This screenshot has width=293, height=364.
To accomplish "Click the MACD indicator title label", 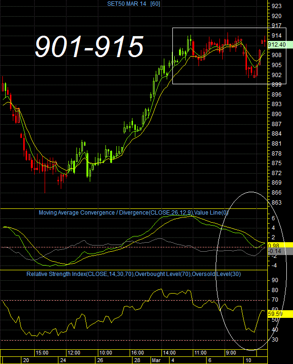I will coord(133,213).
